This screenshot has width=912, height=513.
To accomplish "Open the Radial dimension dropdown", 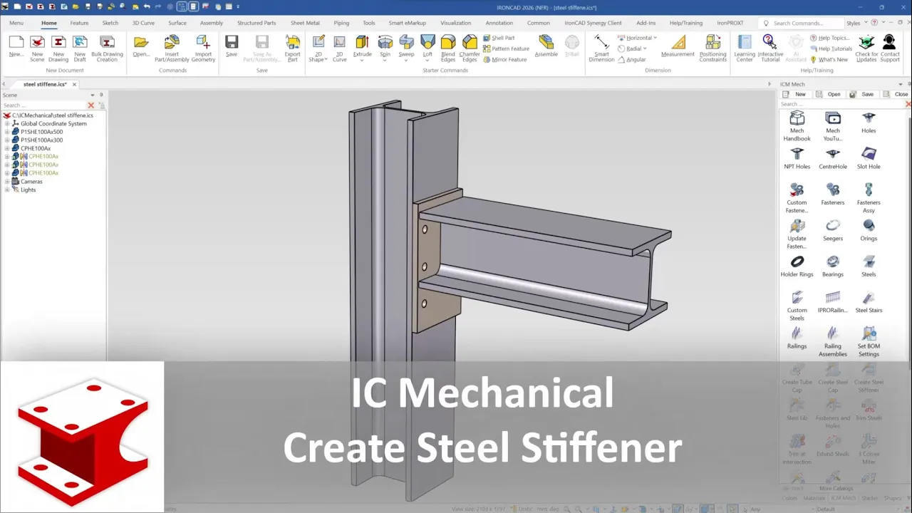I will coord(645,48).
